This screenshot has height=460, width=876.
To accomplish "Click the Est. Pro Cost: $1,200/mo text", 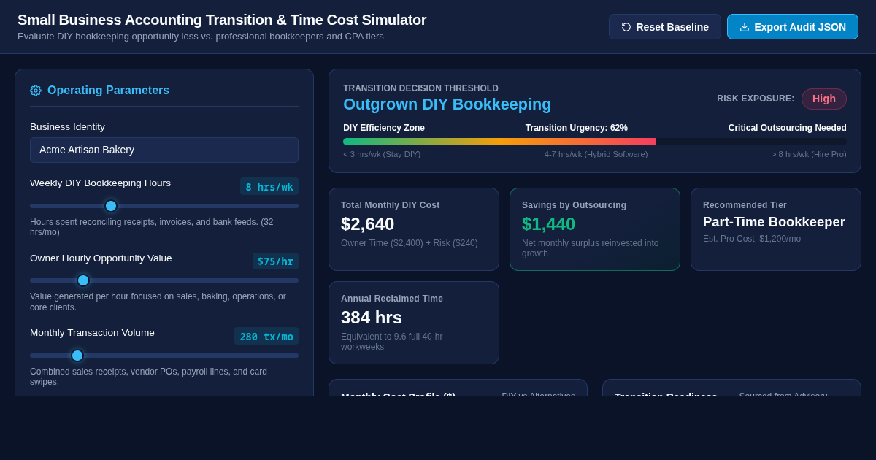I will (752, 239).
